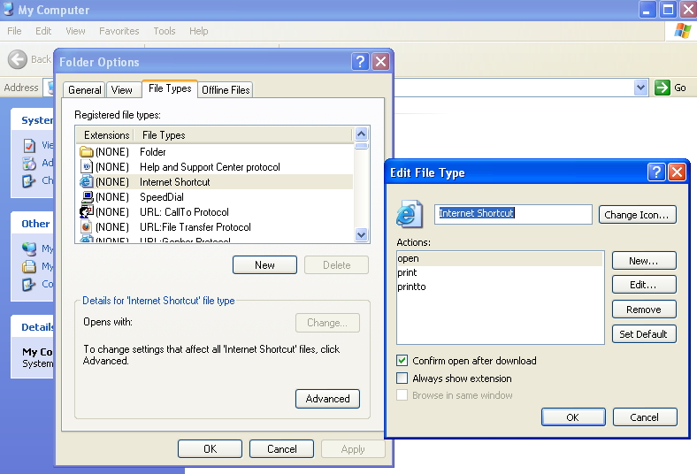The width and height of the screenshot is (697, 474).
Task: Open the File menu in My Computer
Action: (14, 31)
